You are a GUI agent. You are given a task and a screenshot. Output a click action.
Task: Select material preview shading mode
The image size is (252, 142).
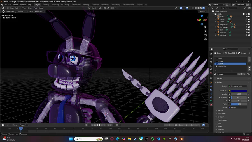coord(201,8)
